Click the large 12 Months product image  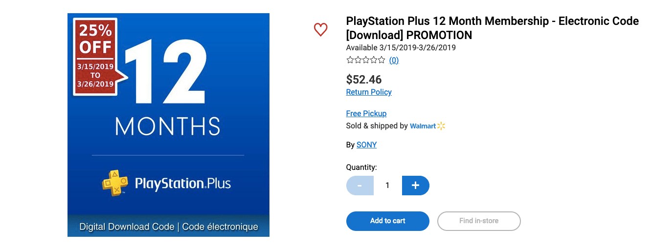(x=168, y=125)
